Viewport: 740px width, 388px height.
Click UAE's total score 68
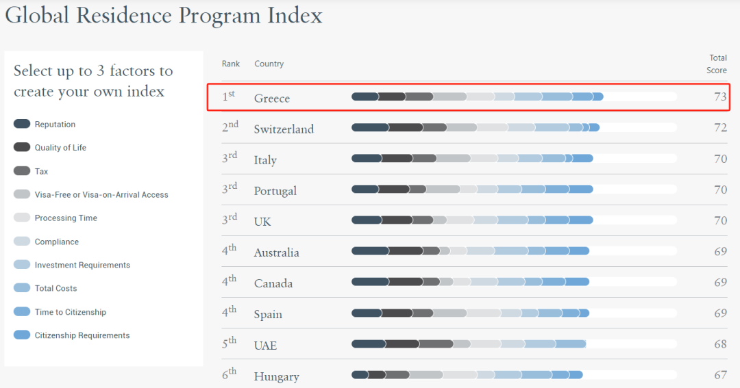tap(720, 344)
